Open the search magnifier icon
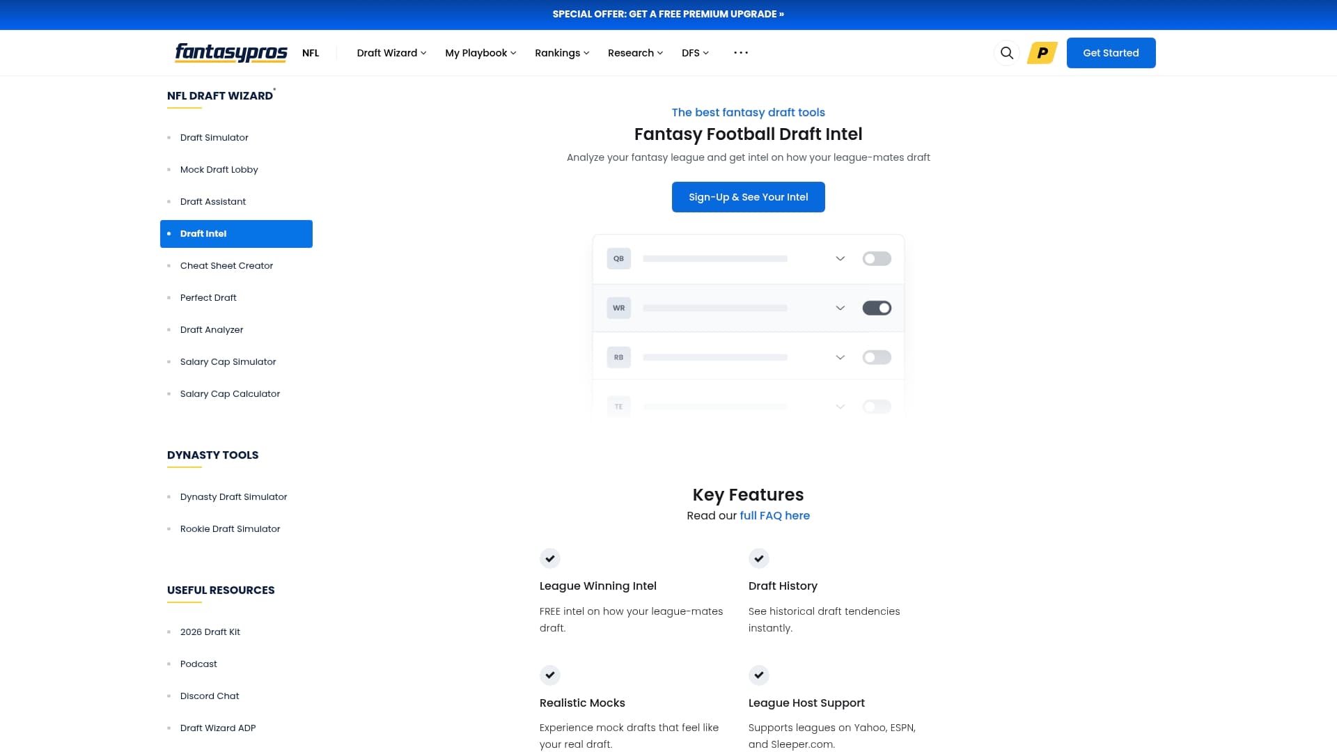Viewport: 1337px width, 752px height. point(1006,53)
